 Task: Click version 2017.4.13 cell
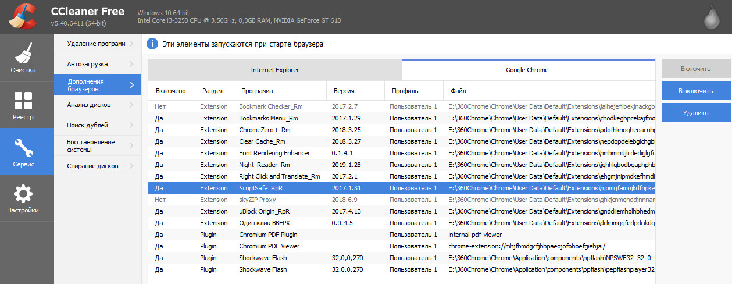pos(347,211)
